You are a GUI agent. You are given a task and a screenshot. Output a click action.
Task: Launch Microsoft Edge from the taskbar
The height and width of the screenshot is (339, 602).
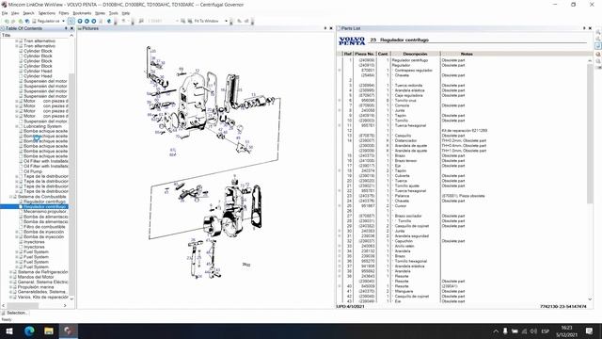pos(29,331)
